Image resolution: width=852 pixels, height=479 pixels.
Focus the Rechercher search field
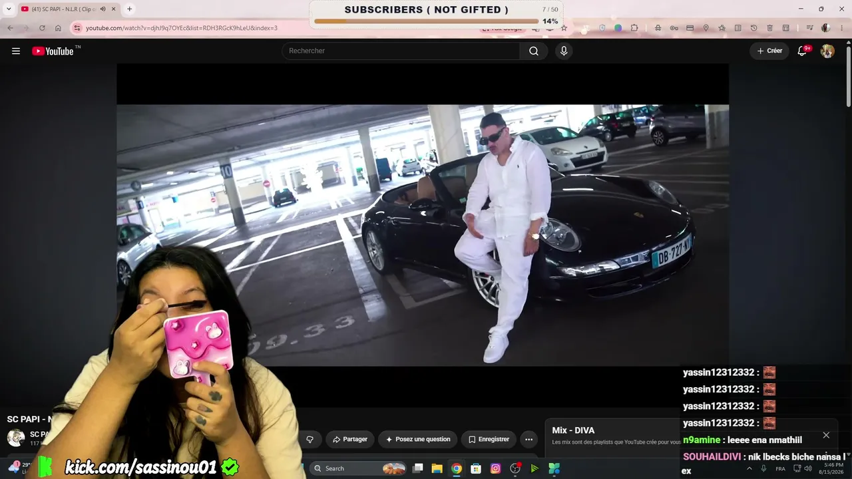tap(401, 51)
